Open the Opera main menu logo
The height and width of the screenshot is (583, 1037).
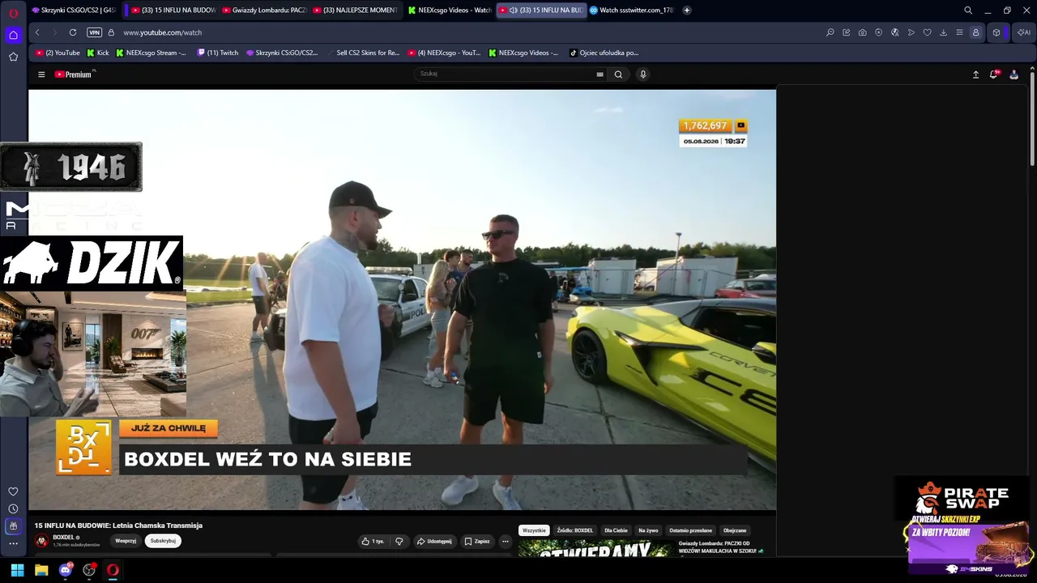(x=13, y=12)
